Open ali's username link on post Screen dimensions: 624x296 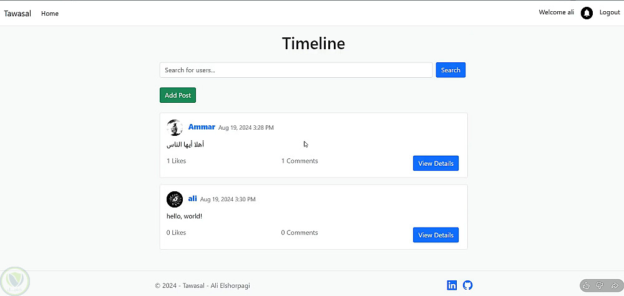click(192, 199)
